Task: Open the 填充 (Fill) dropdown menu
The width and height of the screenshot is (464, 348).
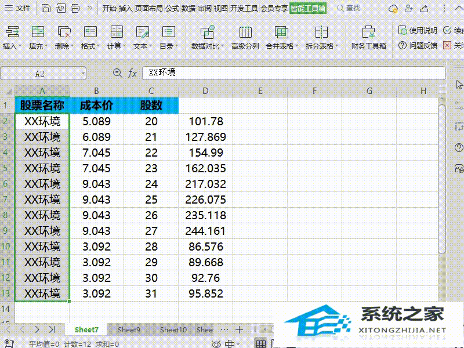Action: click(x=38, y=35)
